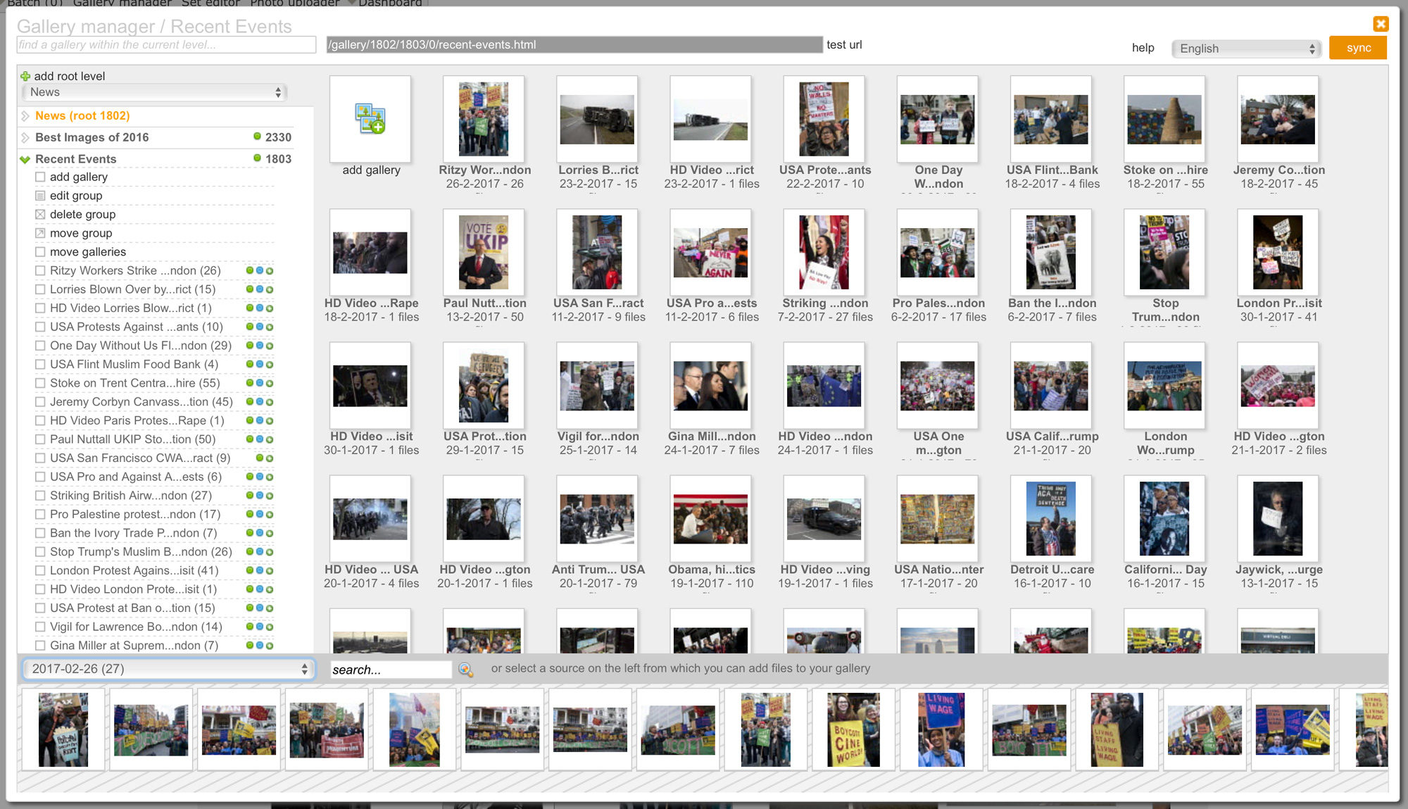The width and height of the screenshot is (1408, 809).
Task: Click the green plus dot on Ritzy Workers Strike row
Action: (270, 270)
